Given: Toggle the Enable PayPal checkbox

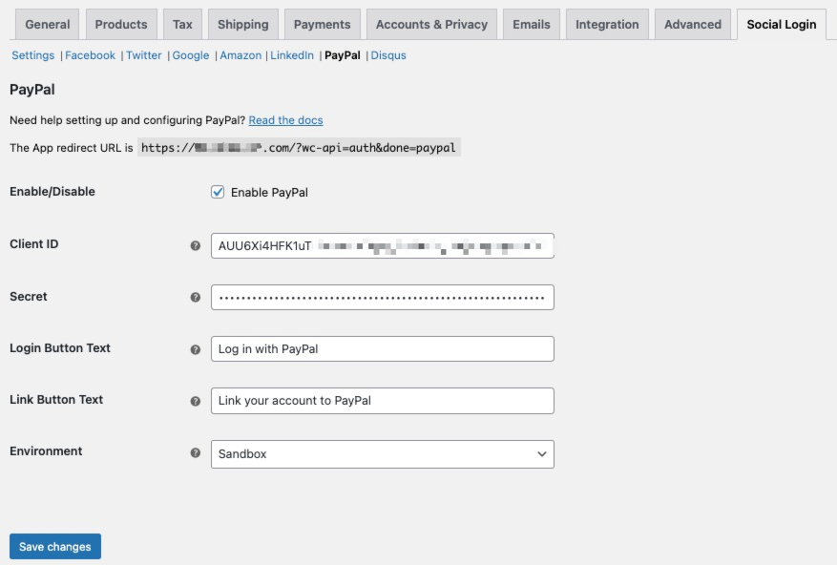Looking at the screenshot, I should tap(218, 193).
